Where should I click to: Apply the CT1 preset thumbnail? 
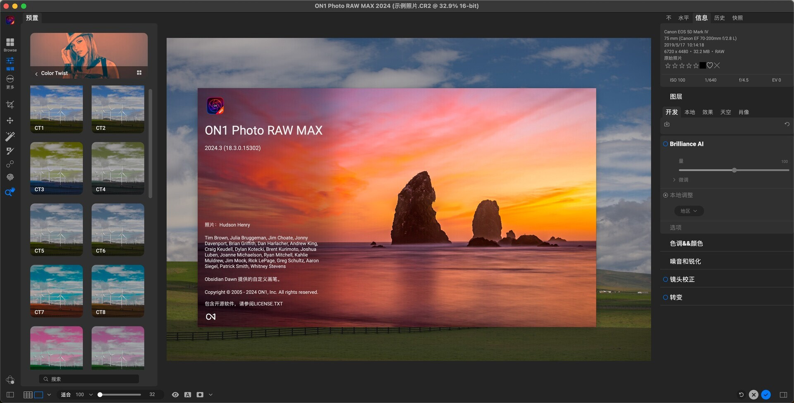(x=56, y=109)
